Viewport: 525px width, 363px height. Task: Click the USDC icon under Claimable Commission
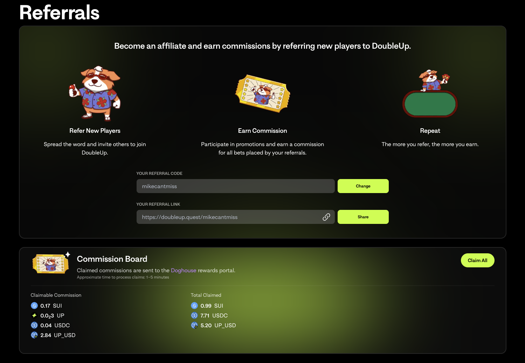tap(34, 325)
